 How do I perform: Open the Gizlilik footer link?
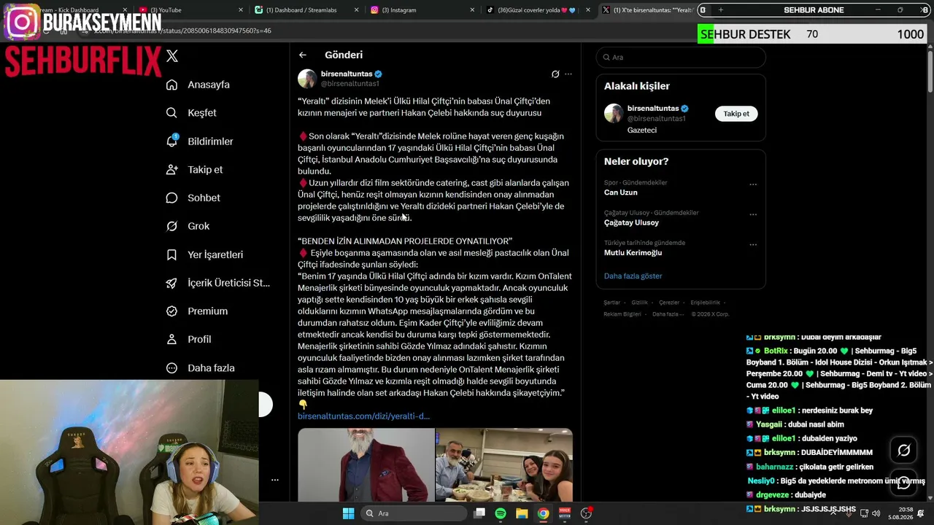pyautogui.click(x=639, y=303)
